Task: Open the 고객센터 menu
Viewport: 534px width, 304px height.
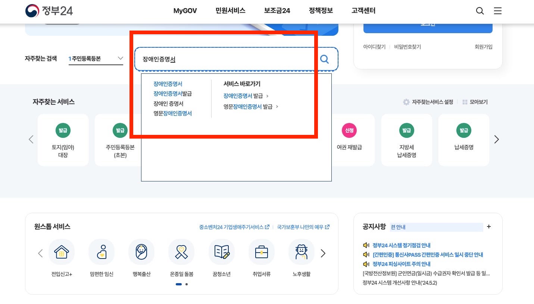Action: pyautogui.click(x=363, y=11)
